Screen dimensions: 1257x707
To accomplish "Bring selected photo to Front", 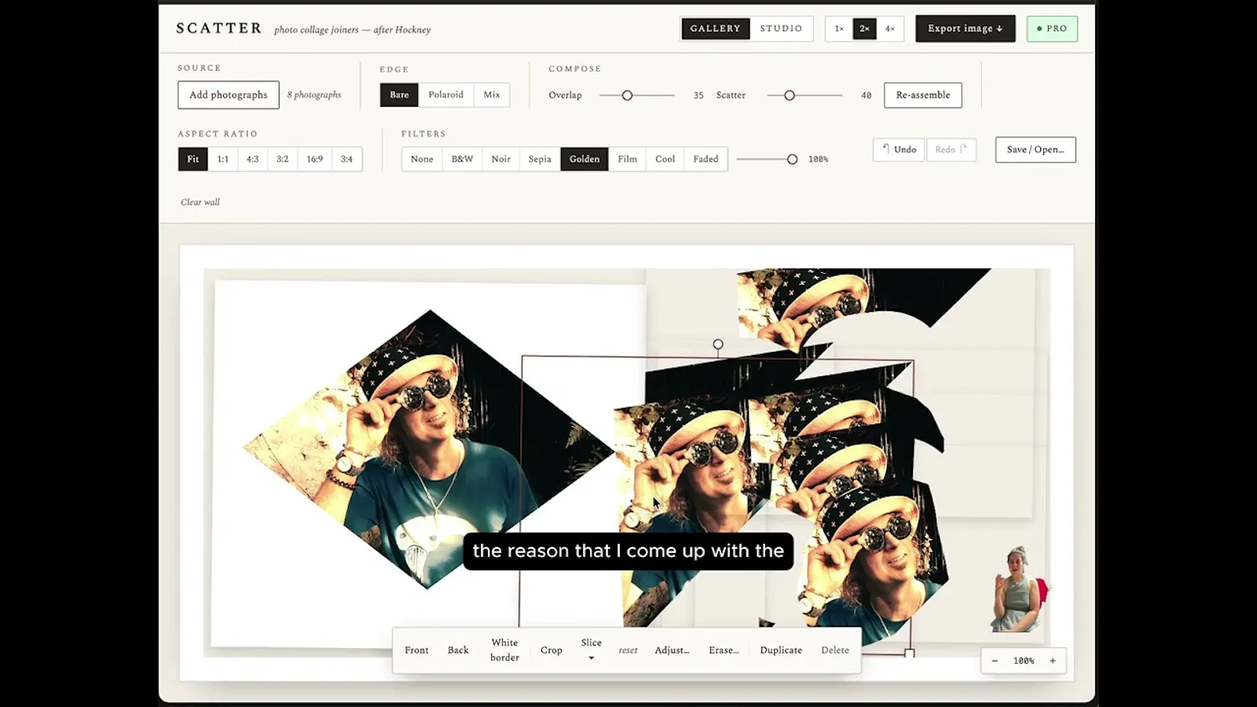I will 416,650.
